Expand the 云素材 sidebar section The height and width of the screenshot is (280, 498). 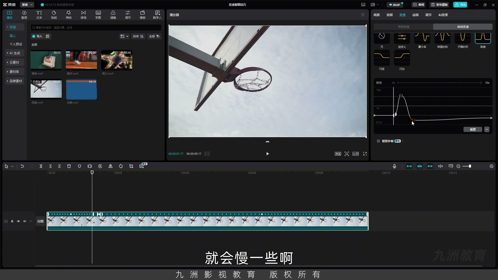click(x=14, y=62)
